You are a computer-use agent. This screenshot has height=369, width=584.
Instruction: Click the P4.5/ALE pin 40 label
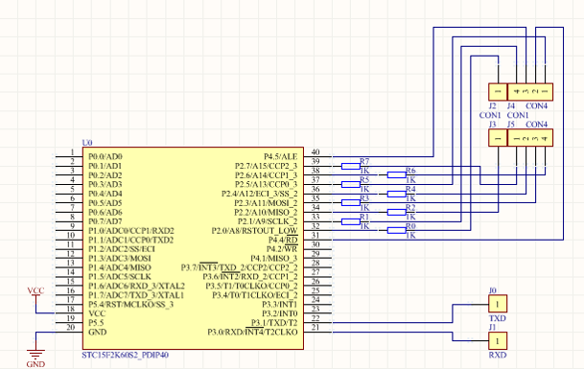coord(280,157)
